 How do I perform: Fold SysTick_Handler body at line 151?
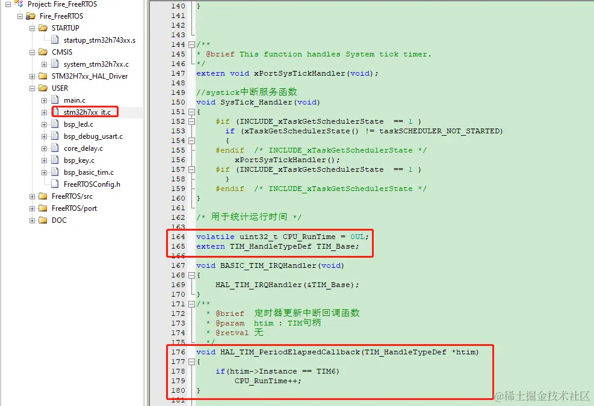pos(192,112)
